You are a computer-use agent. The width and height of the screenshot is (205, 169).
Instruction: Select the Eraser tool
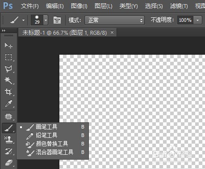coord(8,163)
